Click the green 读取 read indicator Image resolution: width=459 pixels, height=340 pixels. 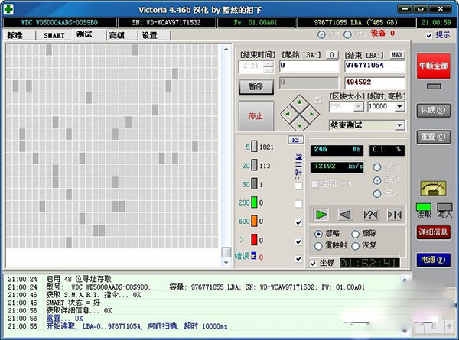pos(423,206)
